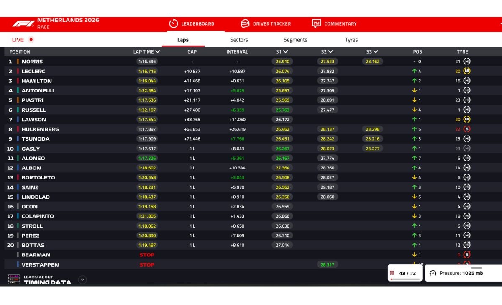
Task: Click the lap progress bar under 43 / 72
Action: pyautogui.click(x=404, y=279)
